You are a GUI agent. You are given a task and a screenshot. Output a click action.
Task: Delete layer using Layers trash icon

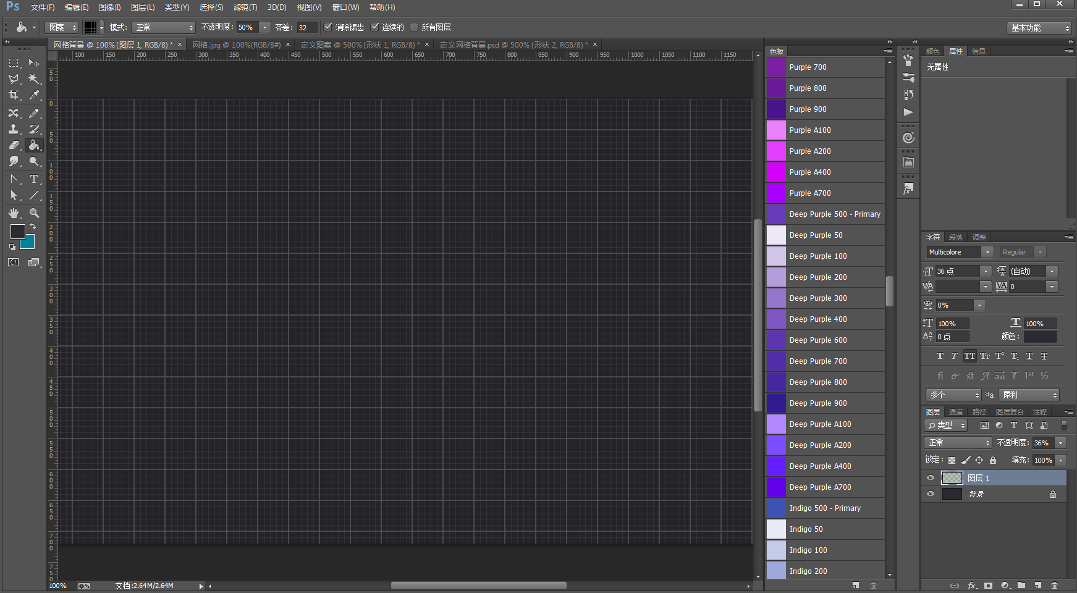click(1055, 585)
